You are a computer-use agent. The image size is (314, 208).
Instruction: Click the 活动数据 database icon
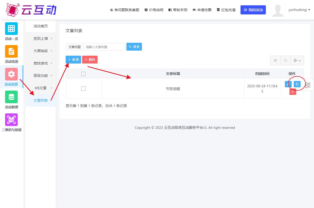click(x=11, y=97)
